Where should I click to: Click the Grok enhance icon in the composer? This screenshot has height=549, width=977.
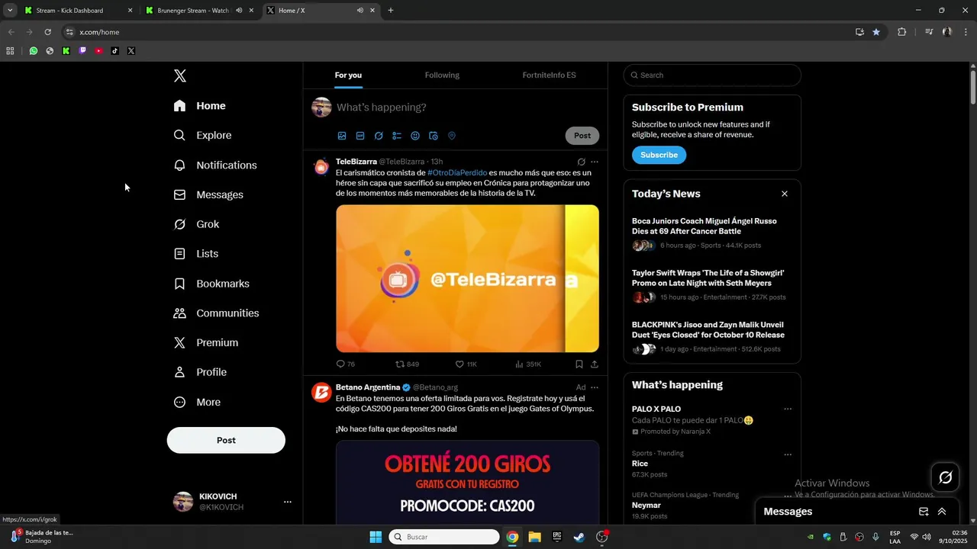tap(379, 136)
